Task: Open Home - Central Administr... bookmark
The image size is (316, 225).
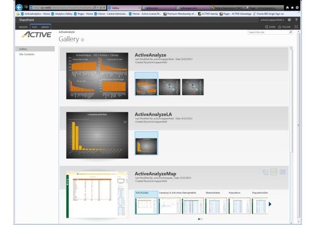Action: tap(111, 14)
